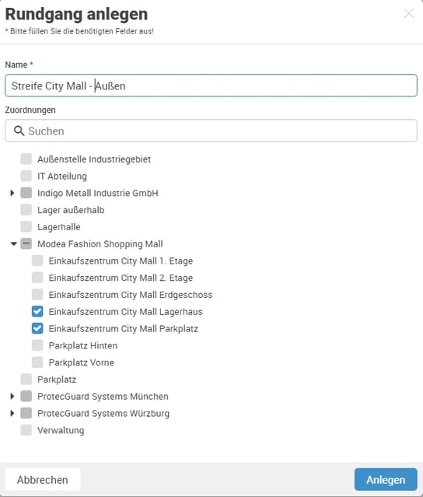Expand ProtecGuard Systems München node
This screenshot has width=423, height=497.
click(12, 396)
